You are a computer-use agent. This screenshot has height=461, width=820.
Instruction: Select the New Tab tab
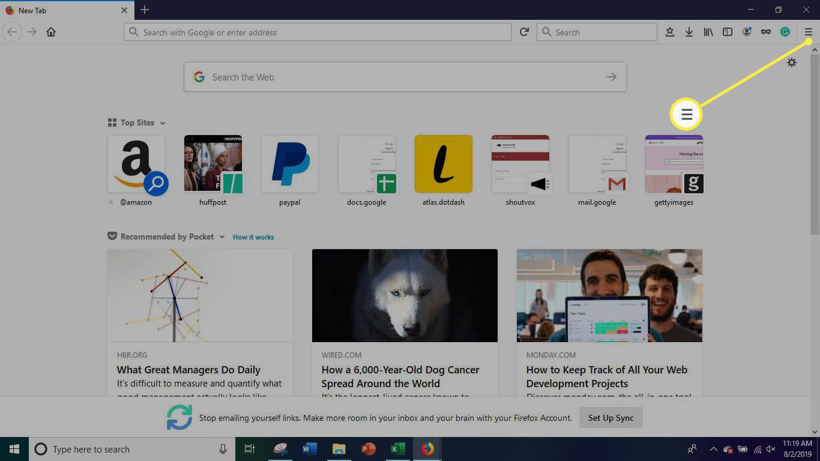67,10
